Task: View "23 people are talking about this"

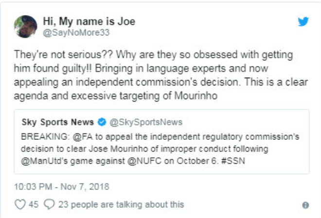Action: click(121, 204)
